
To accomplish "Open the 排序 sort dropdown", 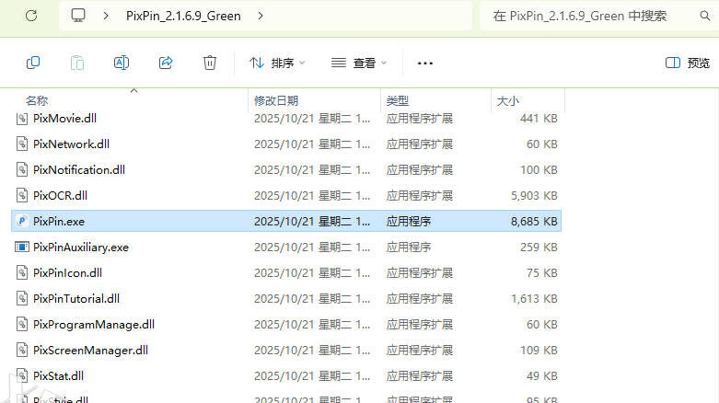I will point(277,63).
